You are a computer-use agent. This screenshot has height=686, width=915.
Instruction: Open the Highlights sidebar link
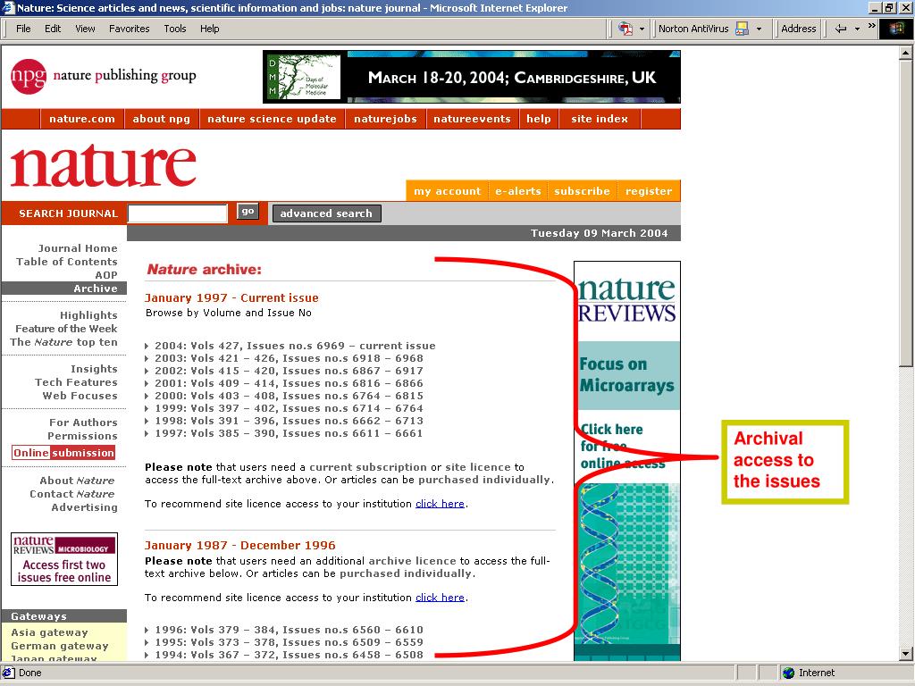pos(88,315)
